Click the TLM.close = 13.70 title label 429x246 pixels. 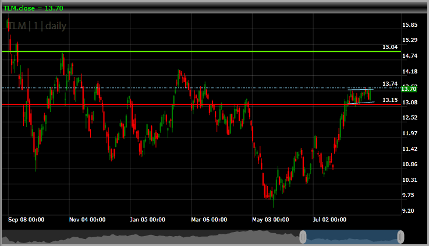click(x=33, y=8)
